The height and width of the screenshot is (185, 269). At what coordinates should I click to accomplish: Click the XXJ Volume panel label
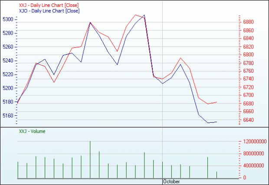[x=32, y=131]
